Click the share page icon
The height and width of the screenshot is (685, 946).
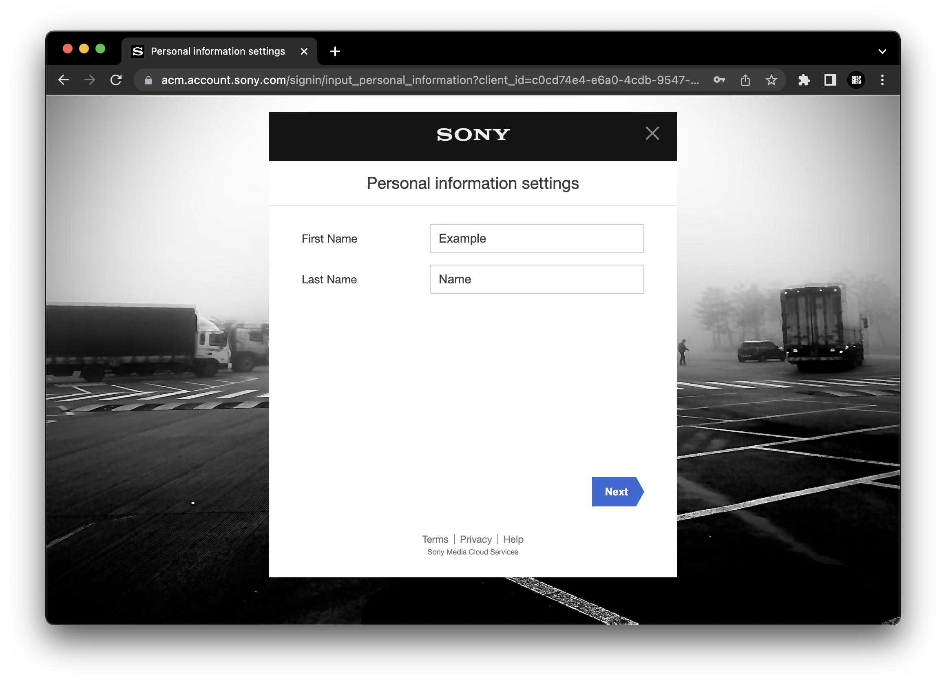745,80
